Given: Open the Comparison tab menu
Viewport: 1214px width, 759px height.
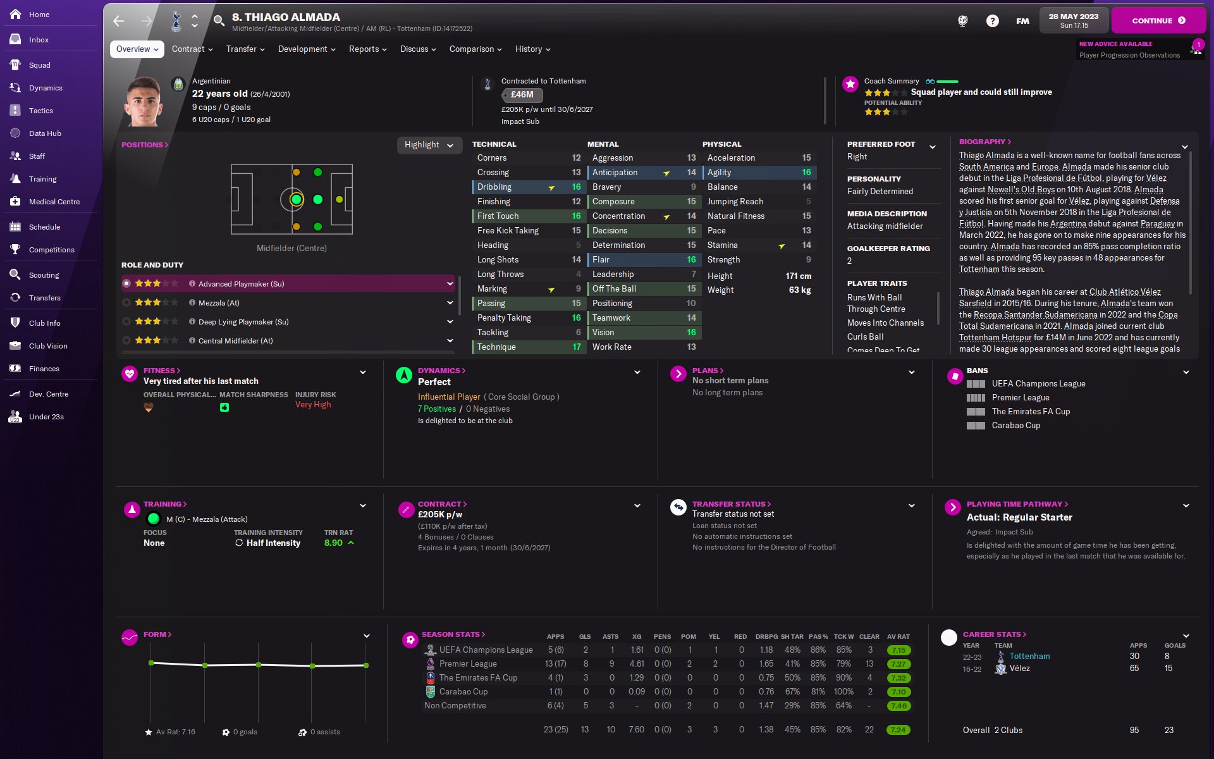Looking at the screenshot, I should 475,49.
